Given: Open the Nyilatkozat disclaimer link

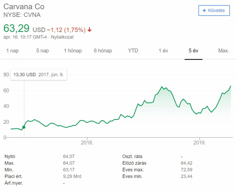Looking at the screenshot, I should click(62, 37).
